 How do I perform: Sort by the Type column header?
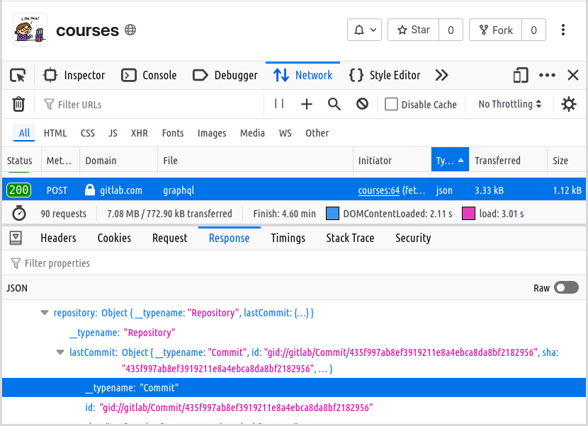[x=450, y=161]
